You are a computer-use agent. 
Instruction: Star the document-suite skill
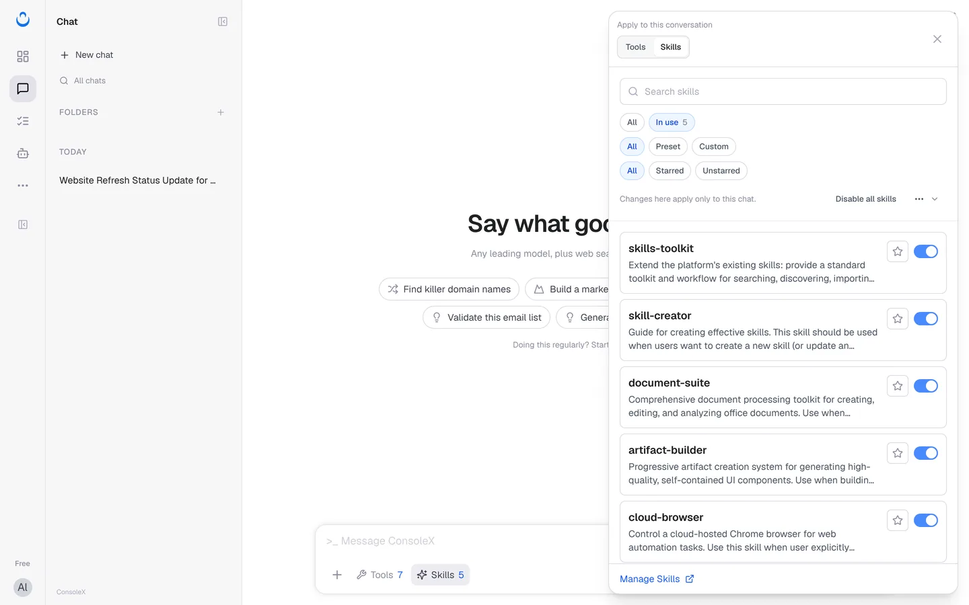(x=898, y=386)
